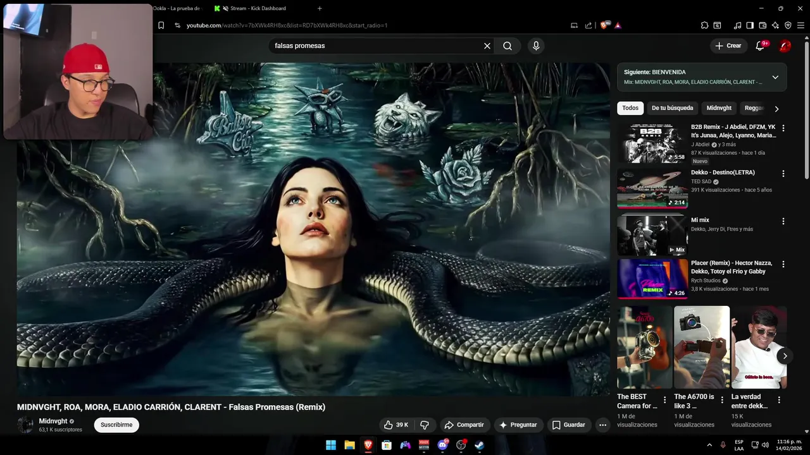The height and width of the screenshot is (455, 810).
Task: Open Brave Rewards triangle icon
Action: [x=618, y=25]
